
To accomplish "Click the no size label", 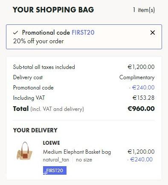I will pyautogui.click(x=84, y=160).
